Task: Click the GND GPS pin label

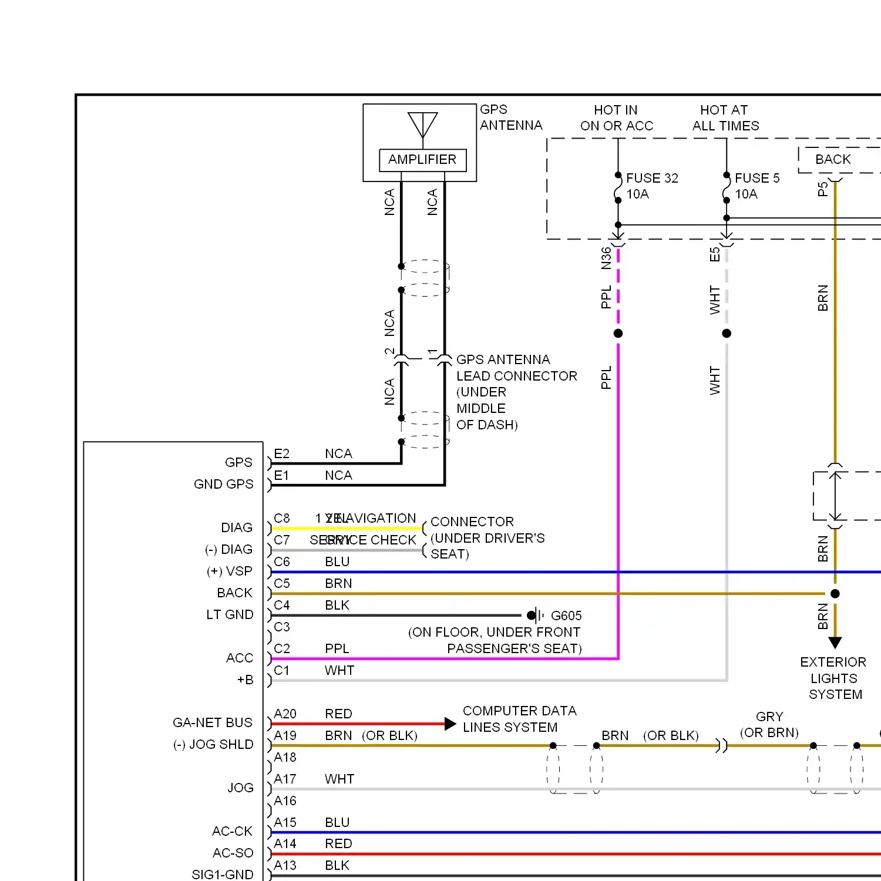Action: pyautogui.click(x=224, y=484)
